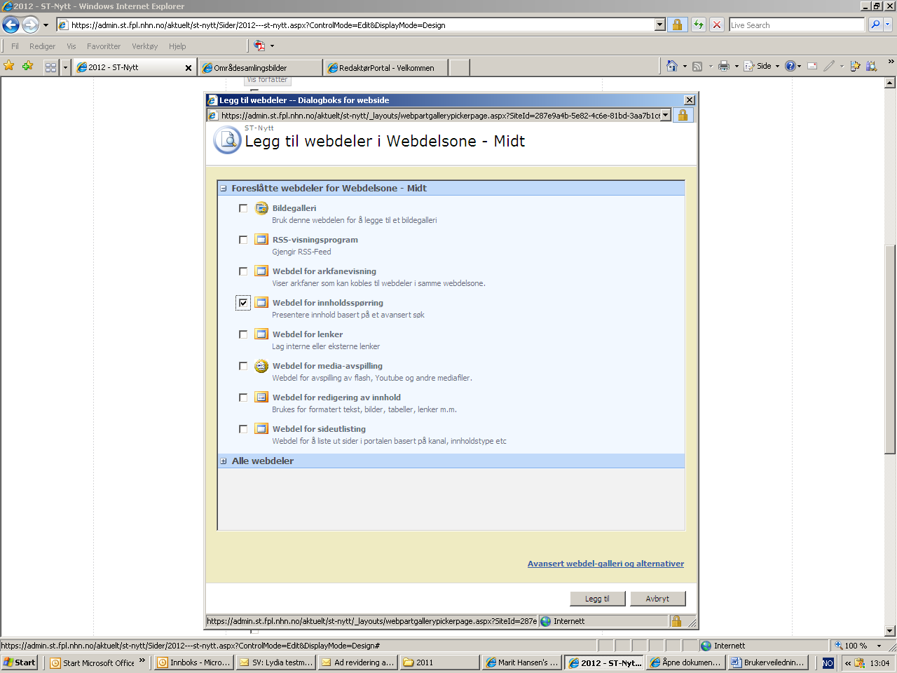
Task: Open the main address bar dropdown
Action: pos(659,25)
